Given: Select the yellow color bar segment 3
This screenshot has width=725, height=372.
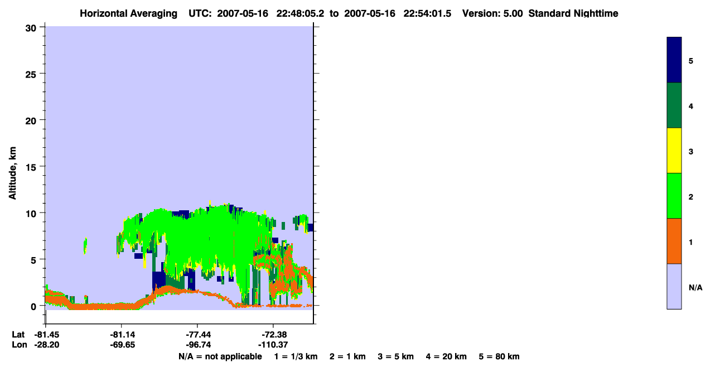Looking at the screenshot, I should point(674,151).
